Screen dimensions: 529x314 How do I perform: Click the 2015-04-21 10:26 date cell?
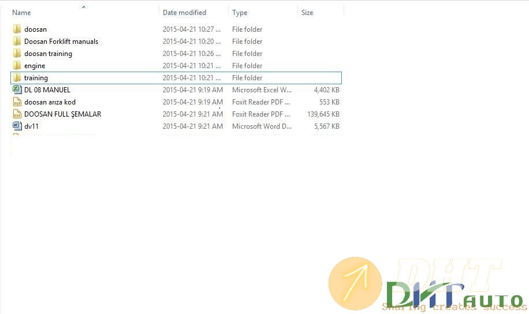pos(192,54)
